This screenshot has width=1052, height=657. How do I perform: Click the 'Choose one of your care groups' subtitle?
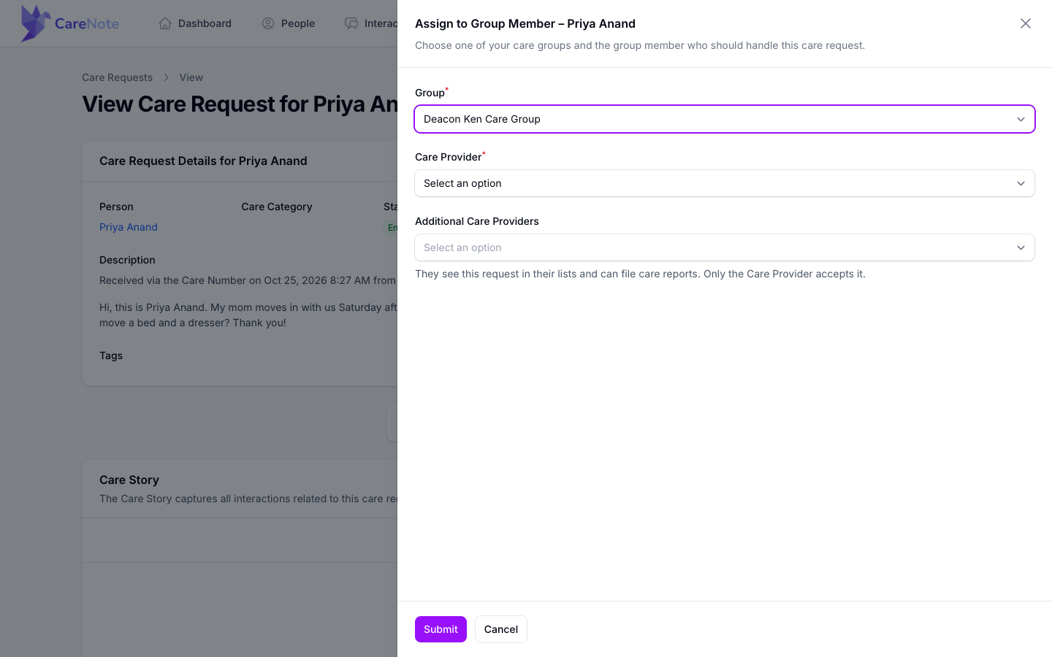click(640, 45)
